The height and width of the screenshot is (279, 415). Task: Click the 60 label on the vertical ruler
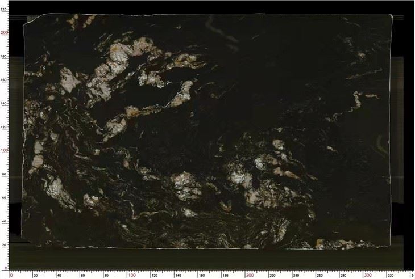tap(4, 198)
